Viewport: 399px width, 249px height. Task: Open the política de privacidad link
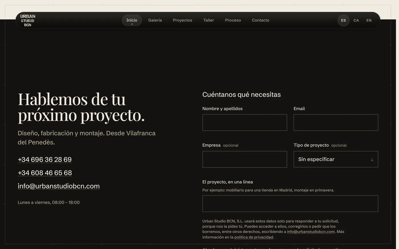pos(254,237)
